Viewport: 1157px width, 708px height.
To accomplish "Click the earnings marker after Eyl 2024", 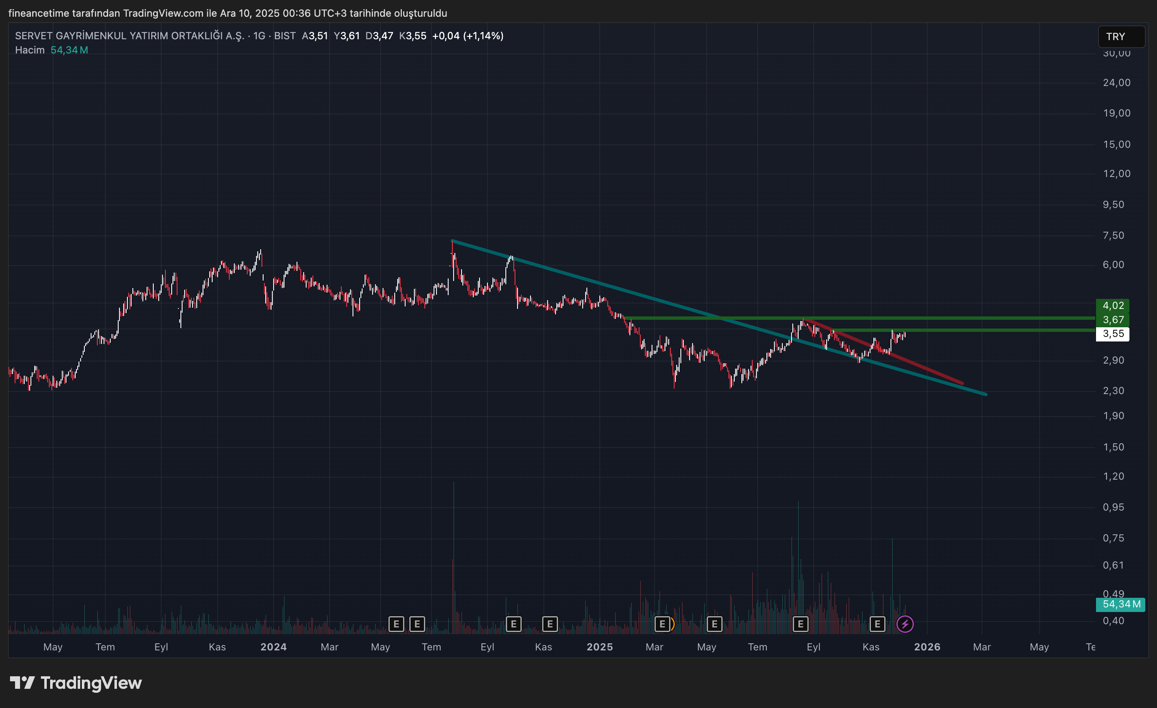I will click(513, 624).
